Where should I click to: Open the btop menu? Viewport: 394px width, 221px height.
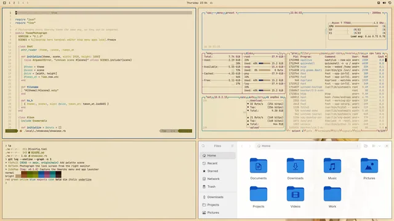220,13
